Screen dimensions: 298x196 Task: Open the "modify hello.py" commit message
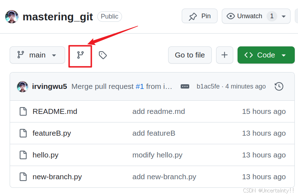tap(157, 155)
